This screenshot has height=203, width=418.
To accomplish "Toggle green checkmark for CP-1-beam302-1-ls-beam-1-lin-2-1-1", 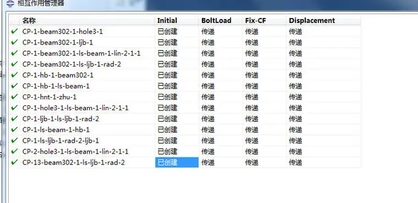I will pos(14,53).
